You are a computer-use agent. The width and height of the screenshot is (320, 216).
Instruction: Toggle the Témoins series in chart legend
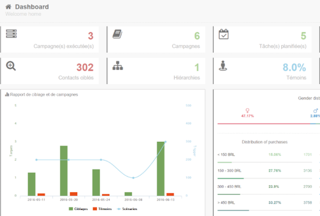coord(102,209)
